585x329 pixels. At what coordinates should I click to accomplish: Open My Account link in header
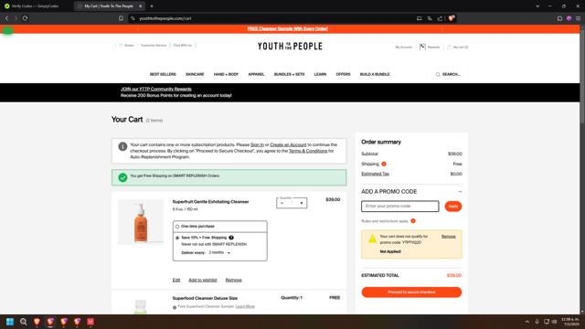(404, 47)
